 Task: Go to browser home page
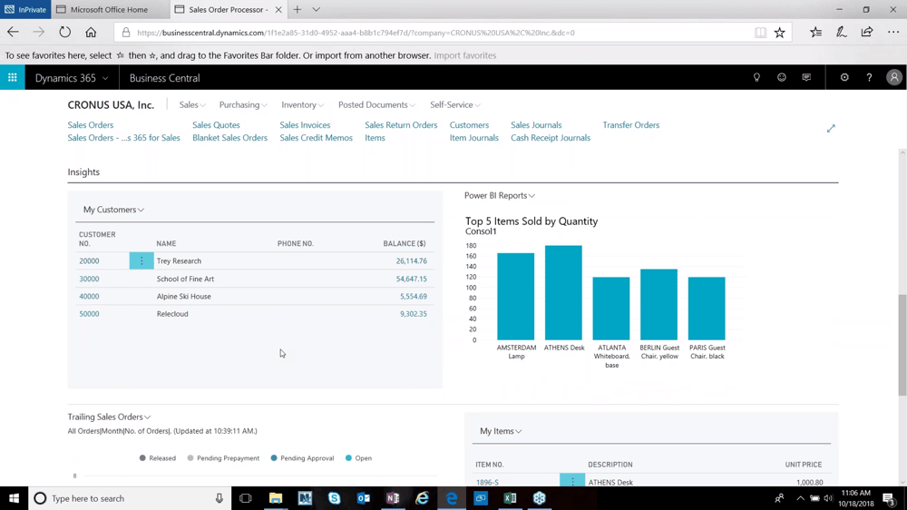(x=91, y=33)
